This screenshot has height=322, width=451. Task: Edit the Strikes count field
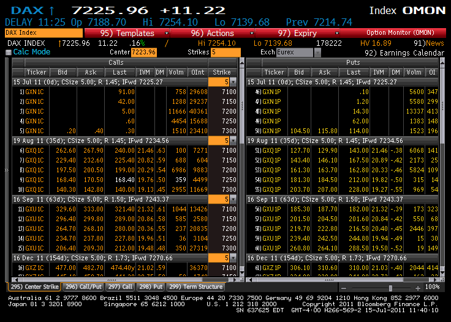coord(225,52)
